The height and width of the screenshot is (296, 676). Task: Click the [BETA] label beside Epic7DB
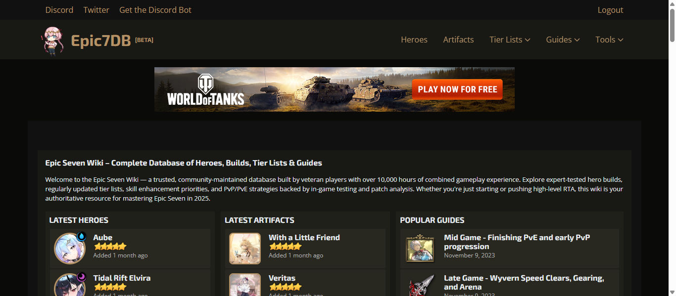click(144, 40)
